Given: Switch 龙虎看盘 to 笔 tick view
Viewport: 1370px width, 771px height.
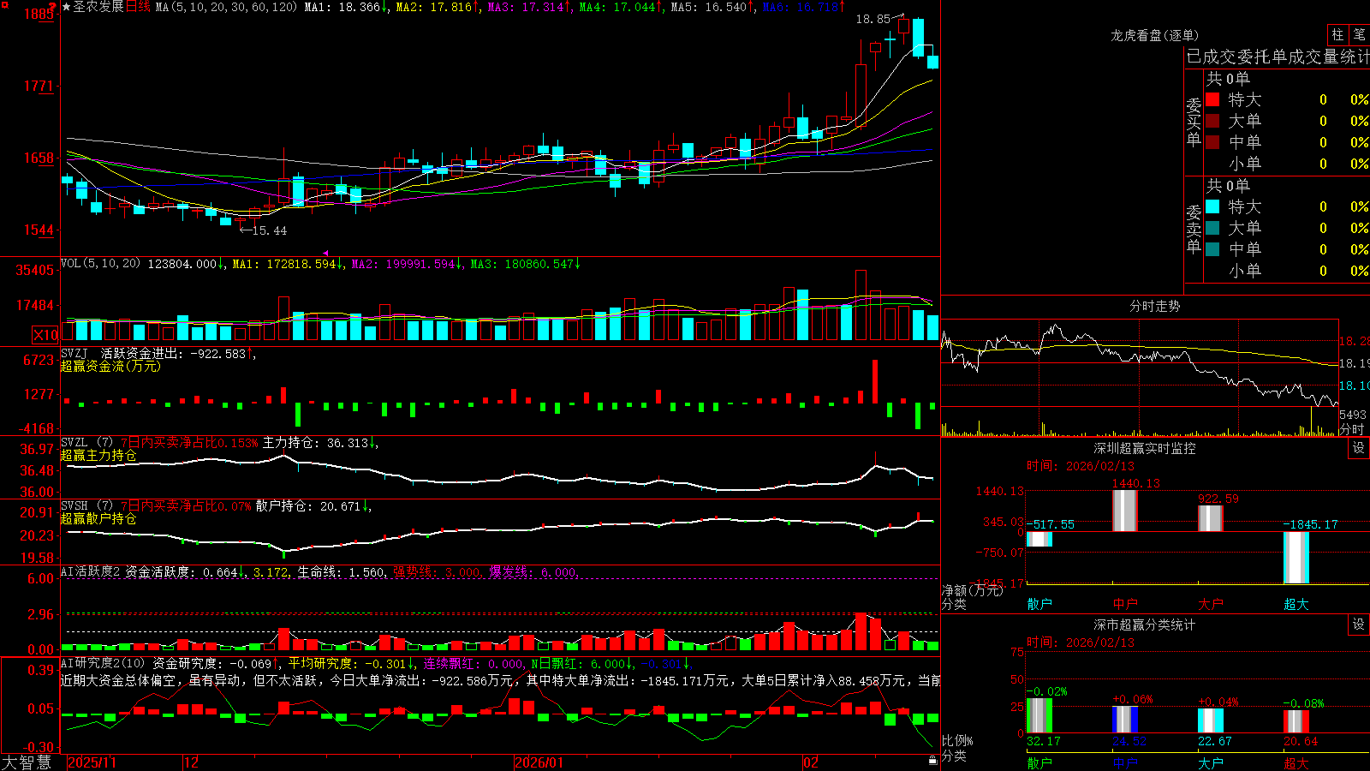Looking at the screenshot, I should coord(1360,34).
